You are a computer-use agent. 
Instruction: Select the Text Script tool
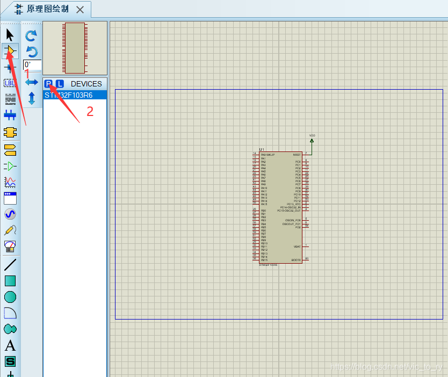[10, 99]
